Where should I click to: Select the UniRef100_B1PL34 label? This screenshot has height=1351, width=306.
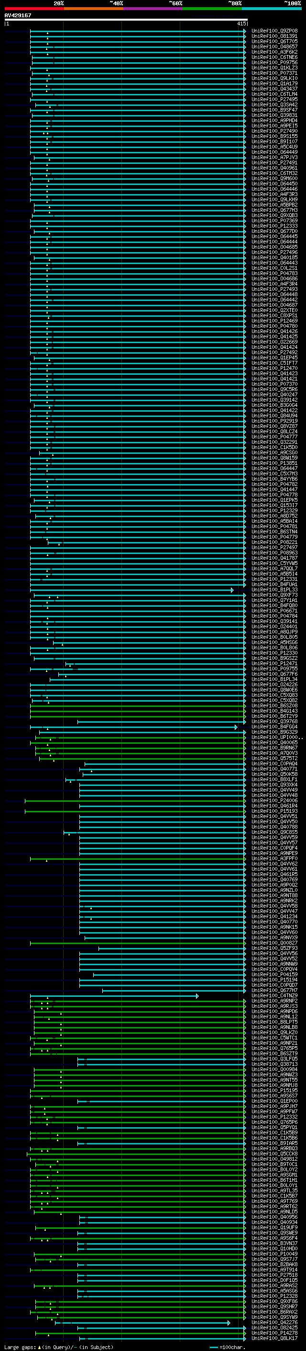click(x=274, y=679)
